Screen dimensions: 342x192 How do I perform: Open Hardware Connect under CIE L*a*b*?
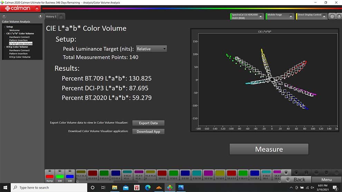click(x=19, y=37)
